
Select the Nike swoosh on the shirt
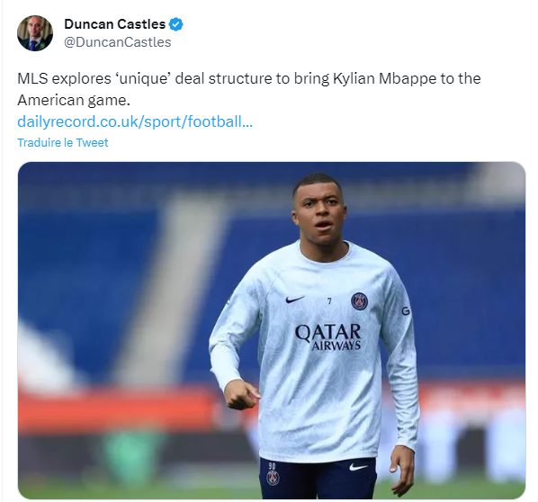coord(295,300)
